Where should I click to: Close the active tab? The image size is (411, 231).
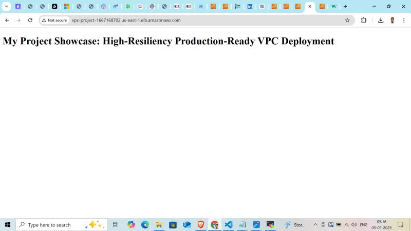pos(310,6)
